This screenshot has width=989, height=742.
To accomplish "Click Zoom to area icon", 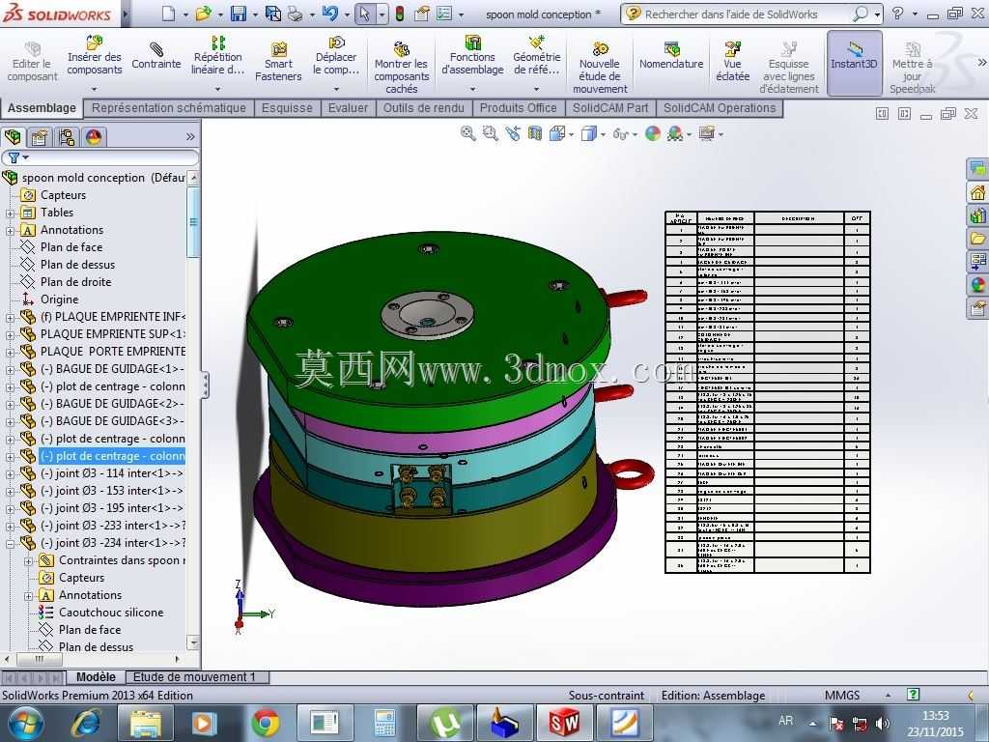I will 490,133.
